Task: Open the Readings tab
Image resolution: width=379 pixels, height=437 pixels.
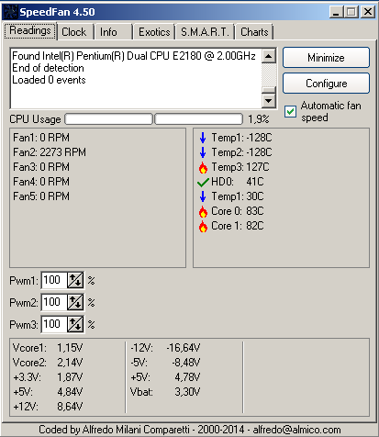Action: point(30,31)
